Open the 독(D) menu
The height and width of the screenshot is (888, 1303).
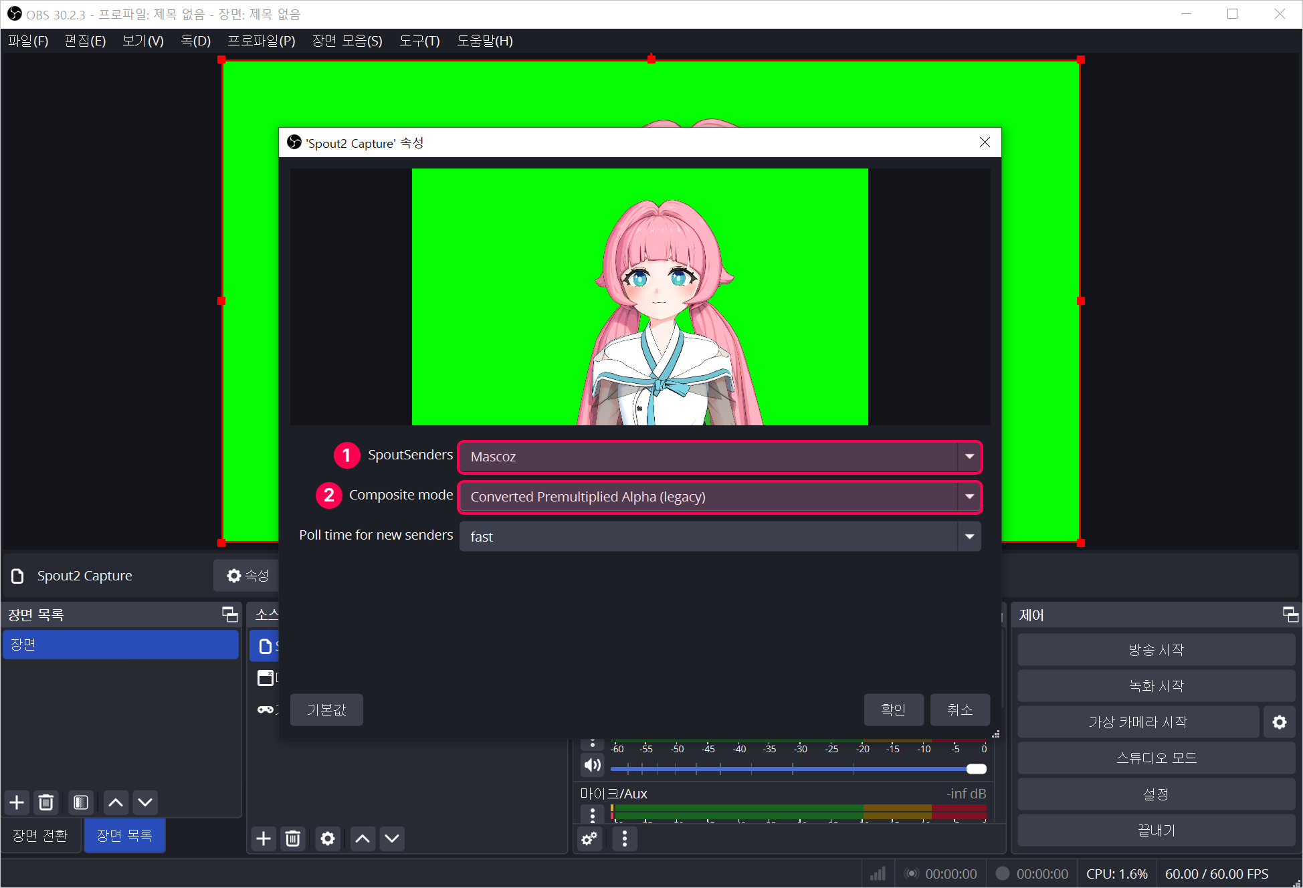(195, 41)
